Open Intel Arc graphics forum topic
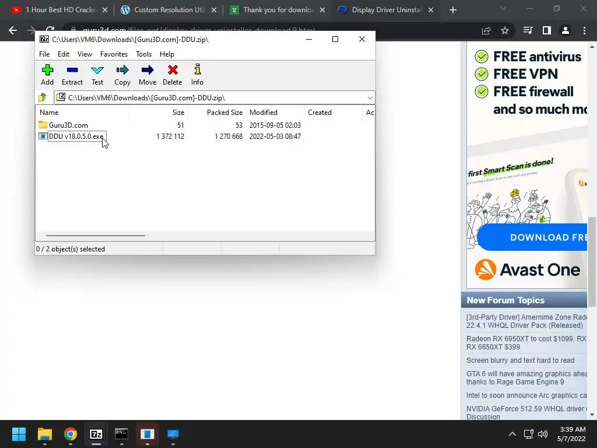This screenshot has width=597, height=448. coord(526,395)
